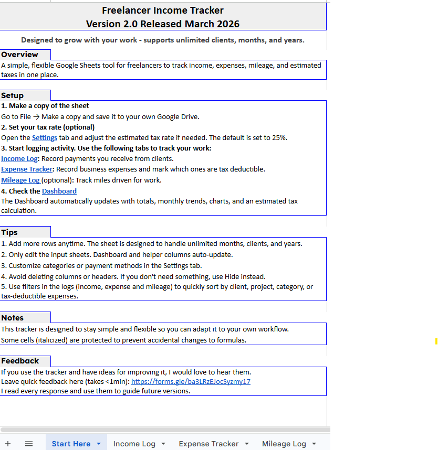Select the Setup heading cell
438x450 pixels.
pyautogui.click(x=25, y=95)
